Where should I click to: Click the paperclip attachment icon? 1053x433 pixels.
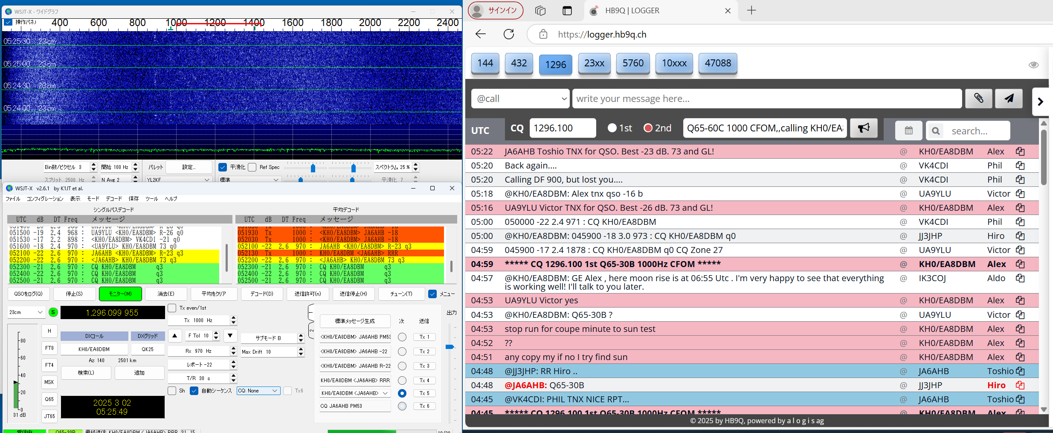[x=978, y=99]
